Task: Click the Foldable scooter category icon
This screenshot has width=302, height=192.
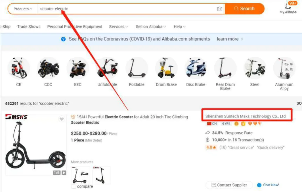Action: (137, 68)
